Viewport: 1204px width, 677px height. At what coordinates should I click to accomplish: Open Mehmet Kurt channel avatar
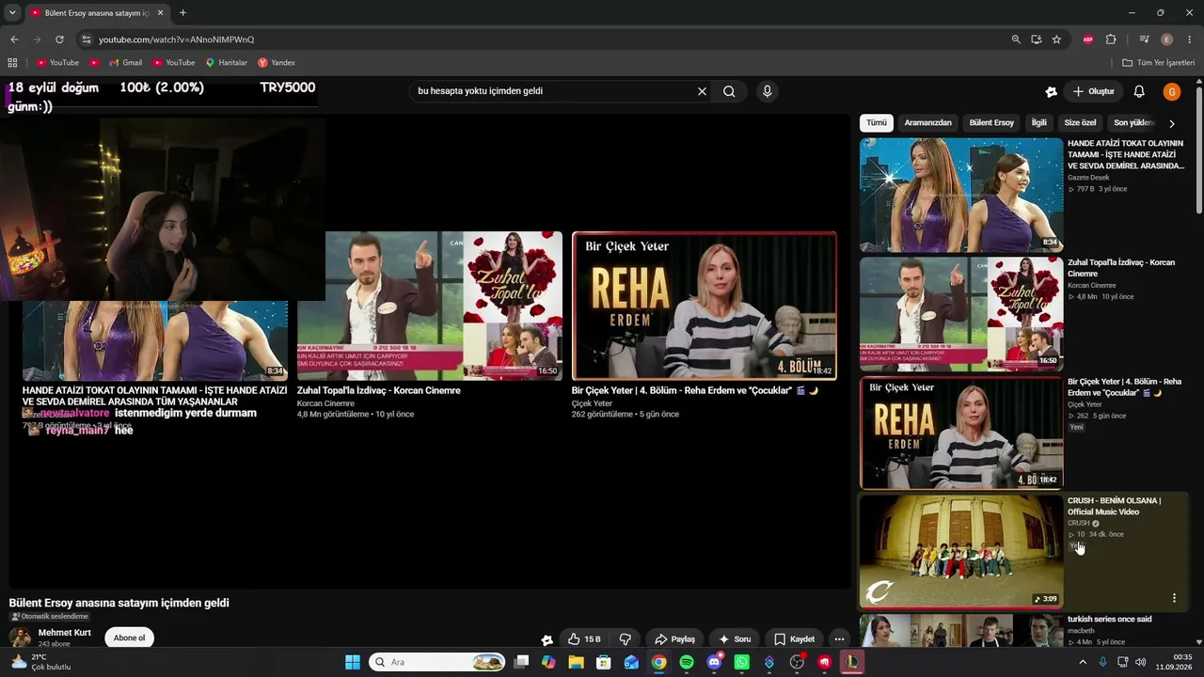(20, 638)
